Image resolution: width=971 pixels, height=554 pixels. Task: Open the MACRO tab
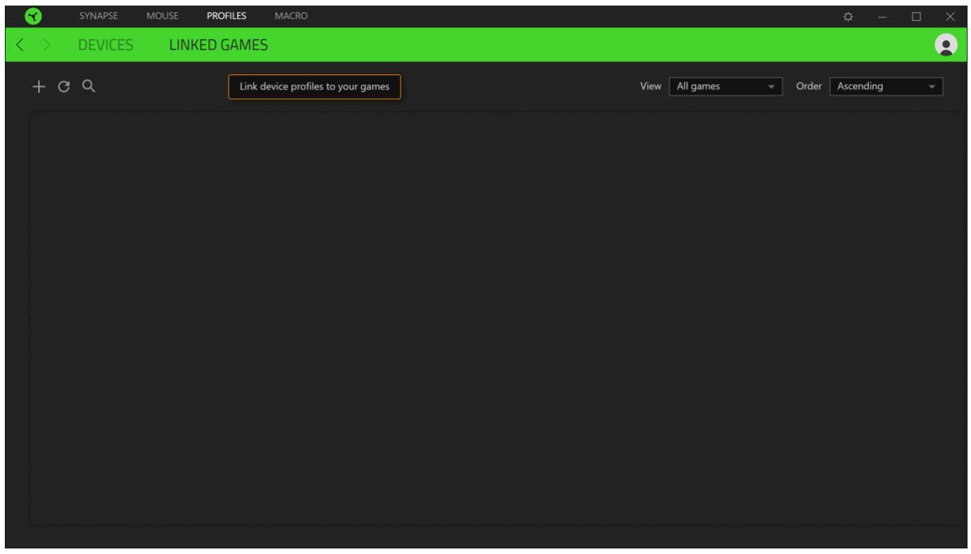tap(291, 15)
